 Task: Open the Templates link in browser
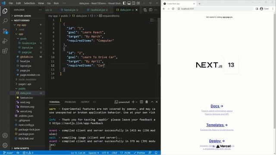tap(217, 125)
